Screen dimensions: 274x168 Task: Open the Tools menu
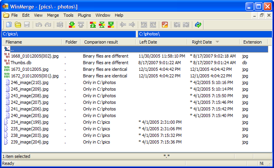coord(68,15)
